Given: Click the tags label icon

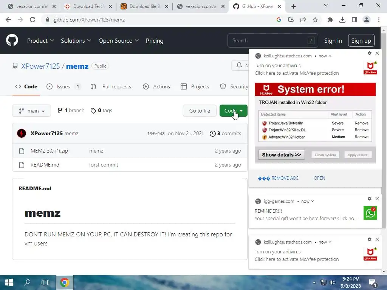Looking at the screenshot, I should click(x=93, y=111).
